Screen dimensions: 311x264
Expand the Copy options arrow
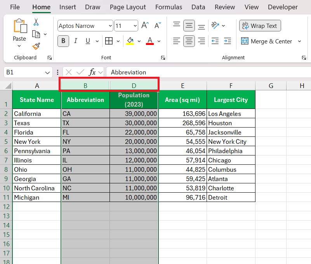45,34
